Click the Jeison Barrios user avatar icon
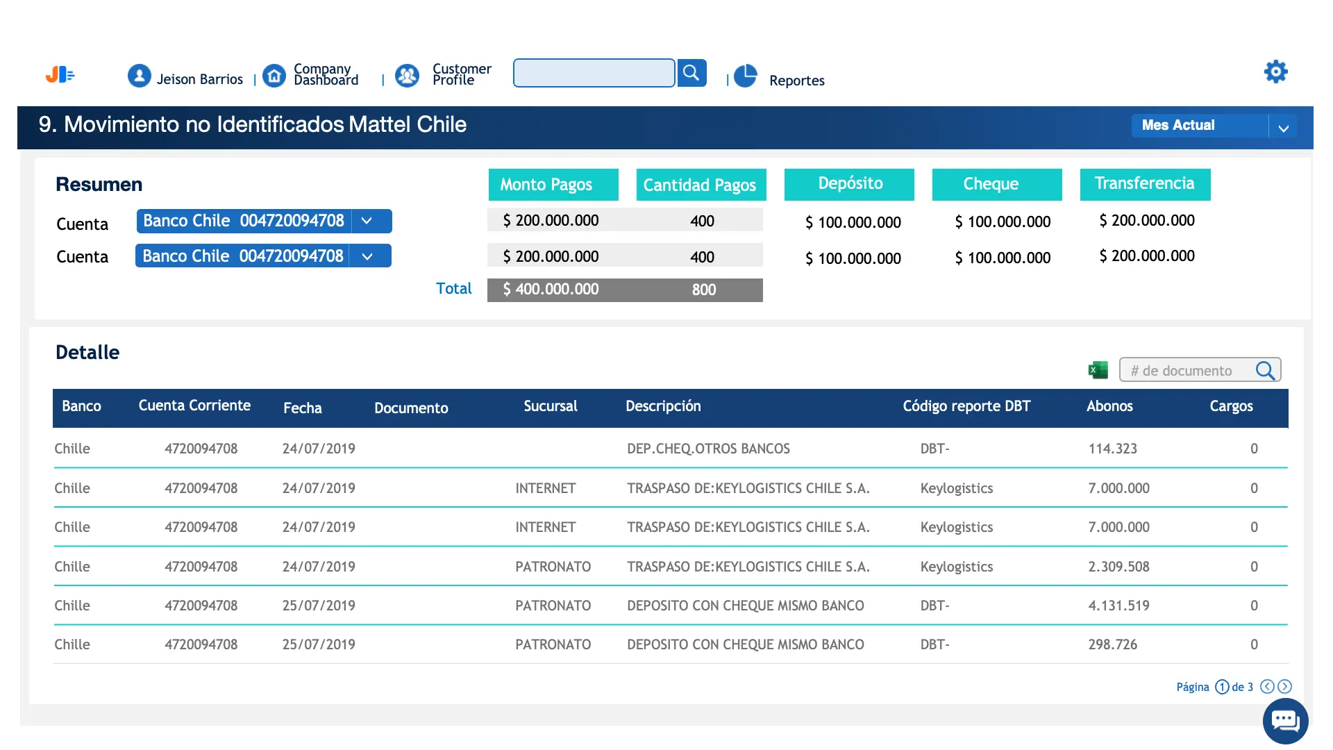The height and width of the screenshot is (750, 1333). pos(139,76)
